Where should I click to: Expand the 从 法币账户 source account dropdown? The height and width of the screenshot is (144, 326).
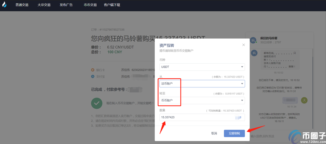tap(202, 84)
